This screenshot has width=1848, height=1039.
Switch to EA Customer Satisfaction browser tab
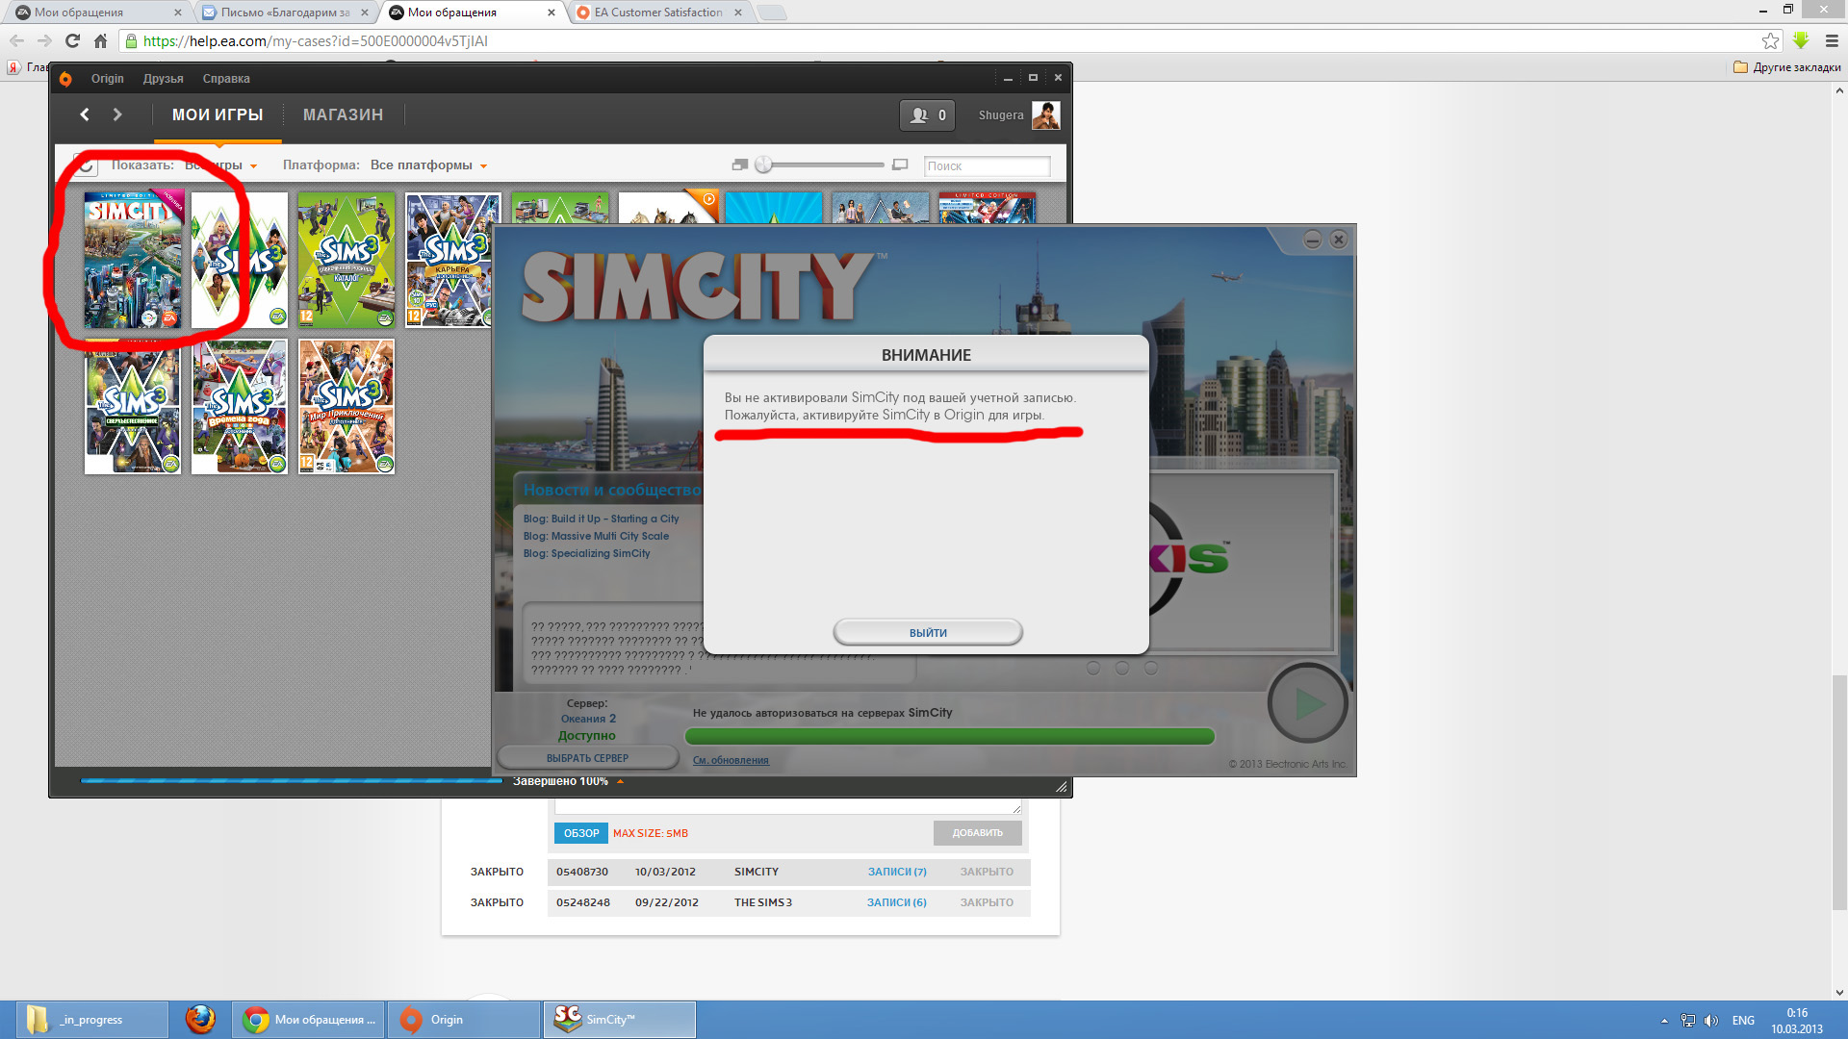pyautogui.click(x=658, y=13)
